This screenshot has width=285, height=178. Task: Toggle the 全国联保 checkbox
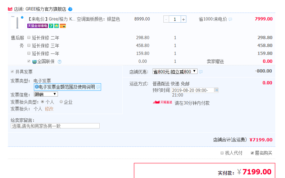(x=29, y=61)
